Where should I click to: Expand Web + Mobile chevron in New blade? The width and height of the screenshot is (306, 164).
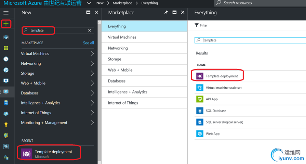(92, 83)
